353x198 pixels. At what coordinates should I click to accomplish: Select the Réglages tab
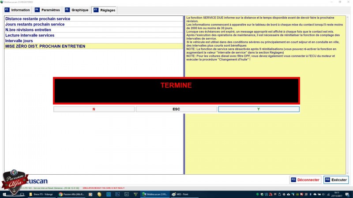105,10
